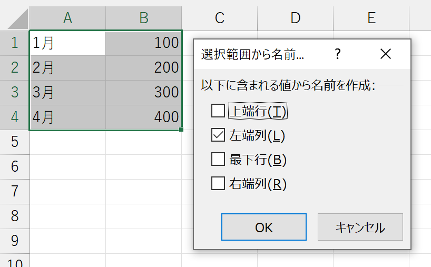The width and height of the screenshot is (431, 267).
Task: Click the キャンセル button
Action: point(360,227)
